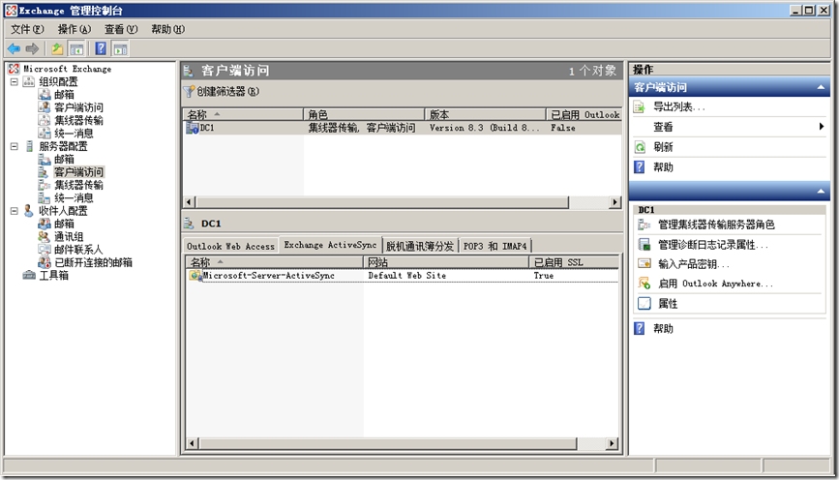Click the 收件人配置 node icon
The height and width of the screenshot is (480, 839).
[29, 211]
